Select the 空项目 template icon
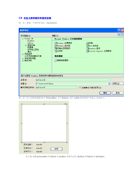124x176 pixels. click(x=55, y=51)
